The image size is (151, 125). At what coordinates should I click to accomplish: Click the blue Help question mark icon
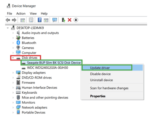[40, 20]
